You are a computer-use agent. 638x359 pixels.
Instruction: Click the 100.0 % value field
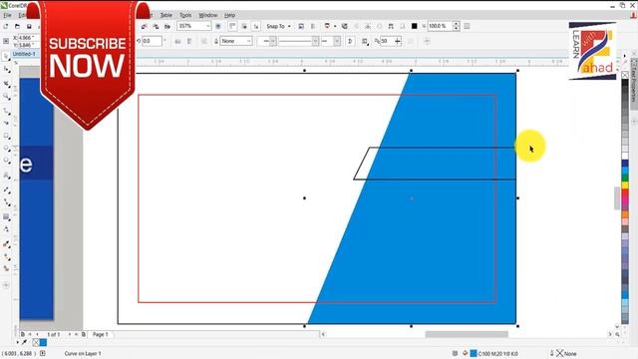pos(440,26)
